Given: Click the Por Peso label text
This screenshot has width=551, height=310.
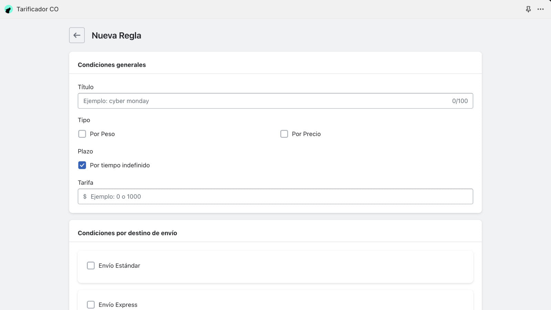Looking at the screenshot, I should [x=102, y=134].
